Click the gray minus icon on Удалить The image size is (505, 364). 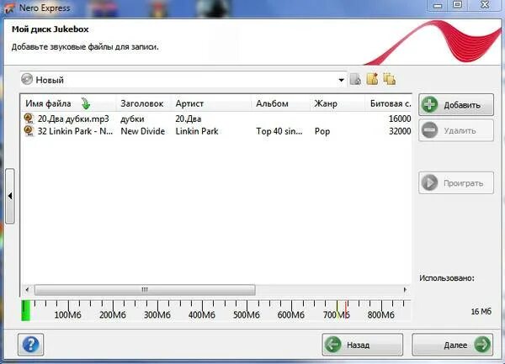(429, 130)
